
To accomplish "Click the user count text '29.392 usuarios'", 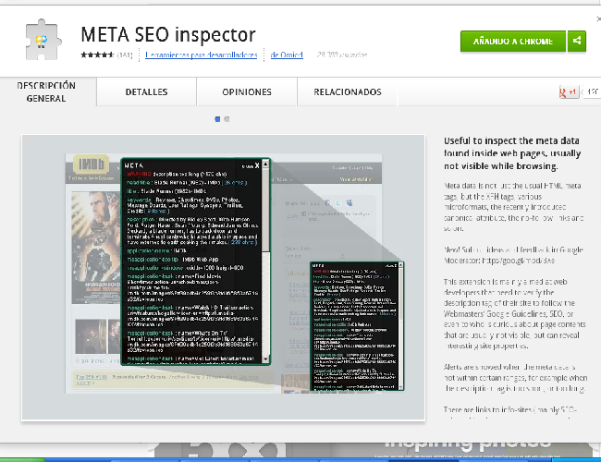I will (x=342, y=55).
